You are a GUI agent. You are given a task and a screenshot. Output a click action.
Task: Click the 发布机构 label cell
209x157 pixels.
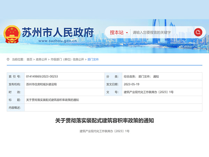pos(16,84)
